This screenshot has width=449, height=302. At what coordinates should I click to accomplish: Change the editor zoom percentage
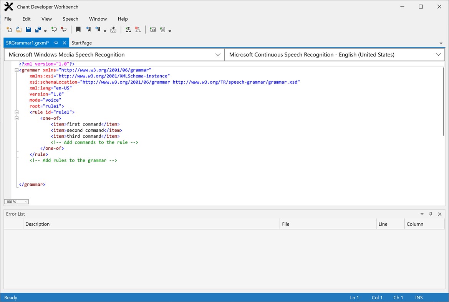coord(16,201)
